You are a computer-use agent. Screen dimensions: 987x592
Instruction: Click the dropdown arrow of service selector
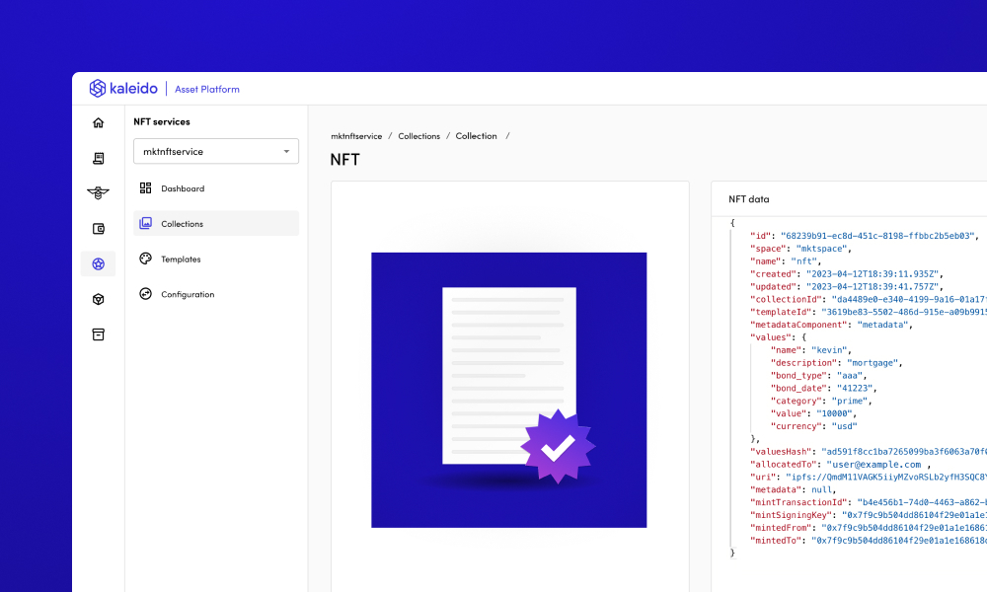pyautogui.click(x=286, y=152)
